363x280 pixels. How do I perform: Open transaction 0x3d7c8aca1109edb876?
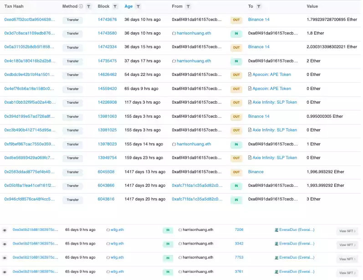(30, 33)
